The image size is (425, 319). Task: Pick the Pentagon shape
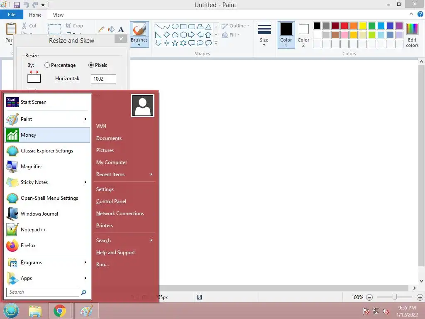point(175,35)
